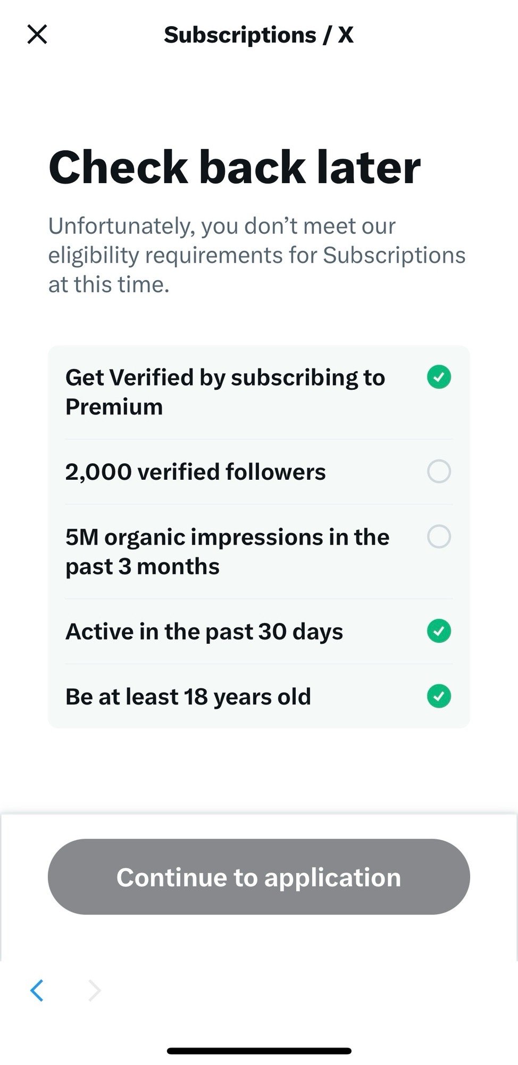Viewport: 518px width, 1065px height.
Task: Tap the '2,000 verified followers' requirement row
Action: tap(195, 472)
